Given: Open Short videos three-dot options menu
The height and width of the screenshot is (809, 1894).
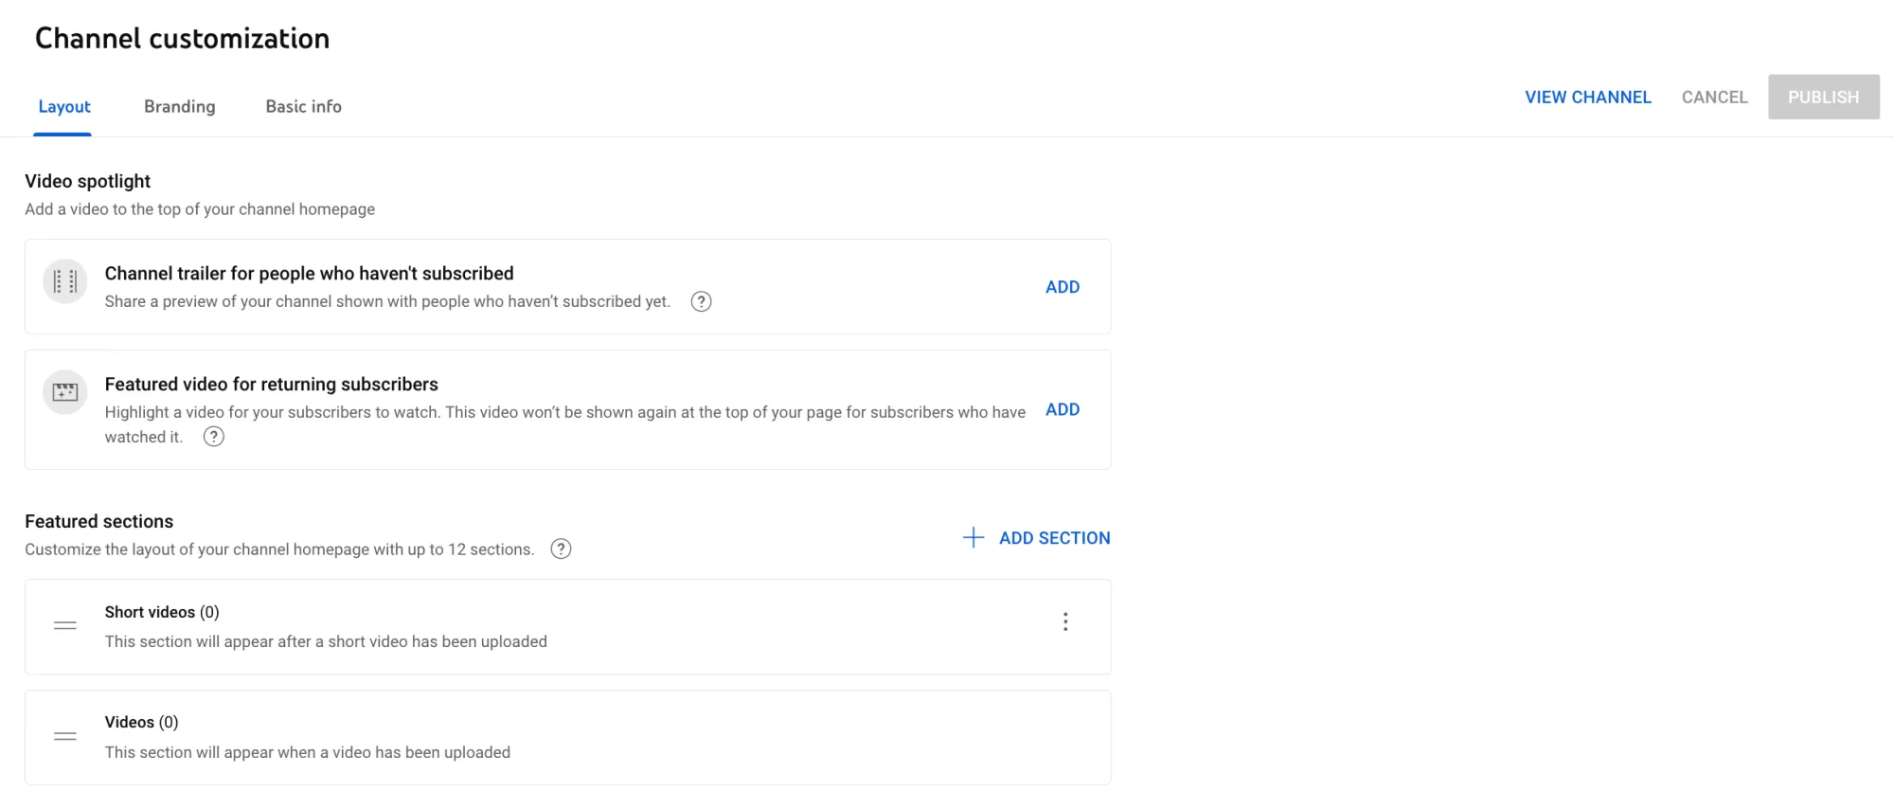Looking at the screenshot, I should 1065,621.
